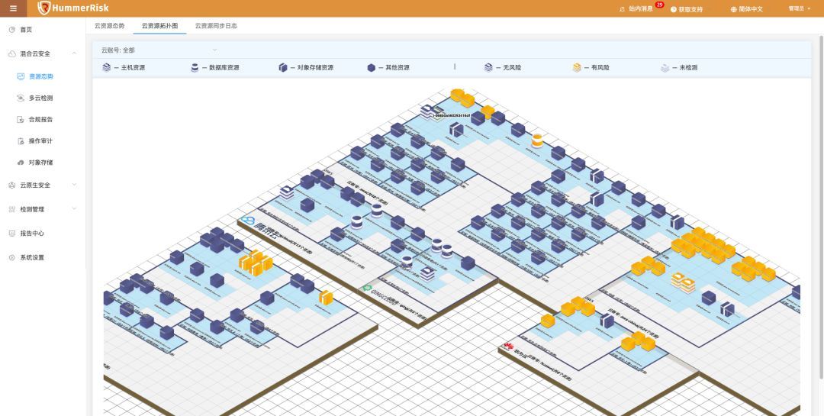Open 对象存储 menu item
Viewport: 824px width, 416px height.
click(x=43, y=163)
